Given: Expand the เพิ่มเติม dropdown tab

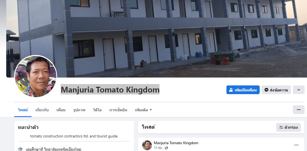Looking at the screenshot, I should [x=143, y=110].
